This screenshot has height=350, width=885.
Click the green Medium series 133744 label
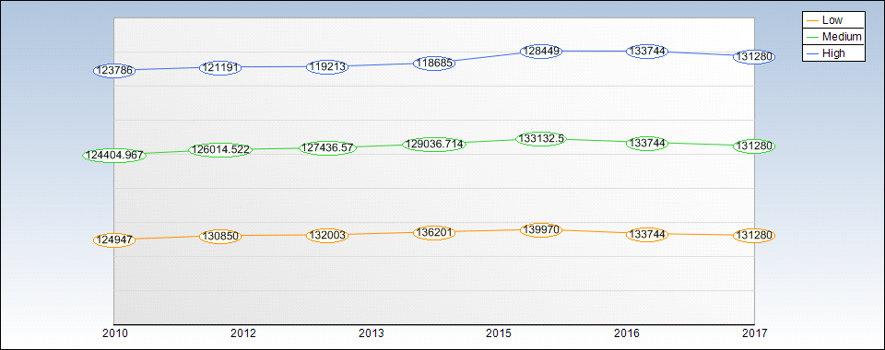click(x=647, y=143)
